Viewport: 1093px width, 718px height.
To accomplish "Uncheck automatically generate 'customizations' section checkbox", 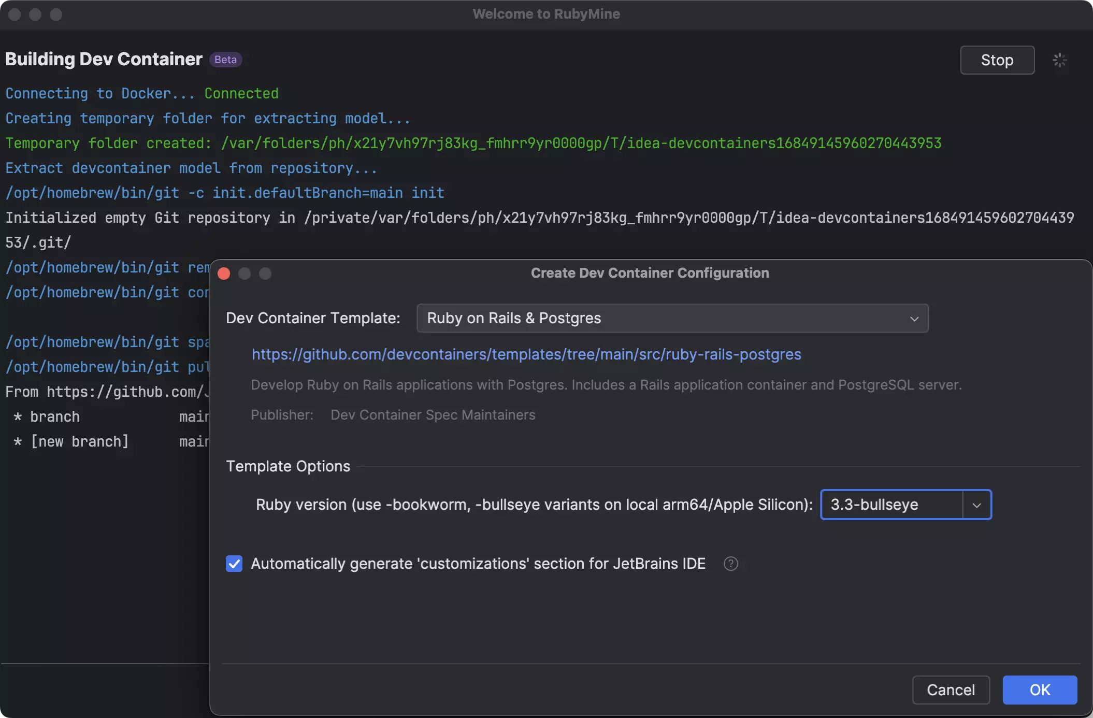I will pos(234,564).
